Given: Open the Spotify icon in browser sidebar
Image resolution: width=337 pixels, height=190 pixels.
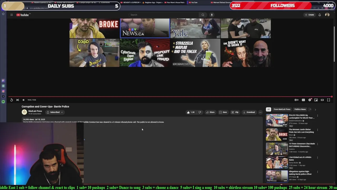Looking at the screenshot, I should click(x=3, y=102).
